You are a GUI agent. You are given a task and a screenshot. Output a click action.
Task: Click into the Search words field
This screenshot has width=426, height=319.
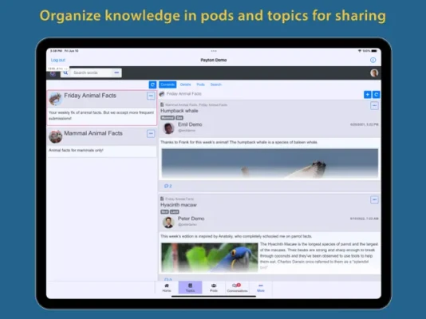tap(91, 73)
